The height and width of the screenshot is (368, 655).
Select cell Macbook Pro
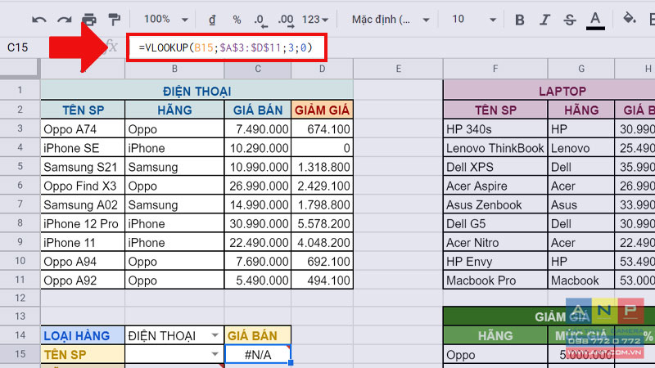tap(495, 280)
